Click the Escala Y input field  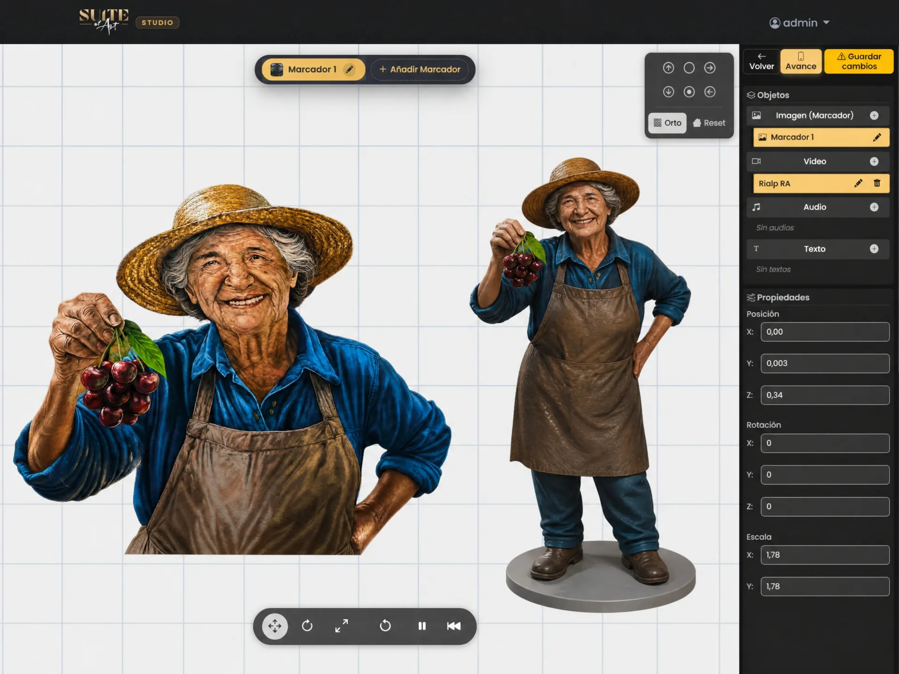click(825, 586)
